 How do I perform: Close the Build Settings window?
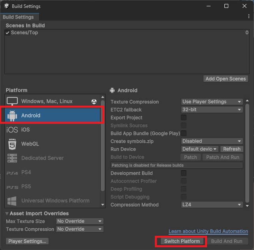pyautogui.click(x=245, y=6)
